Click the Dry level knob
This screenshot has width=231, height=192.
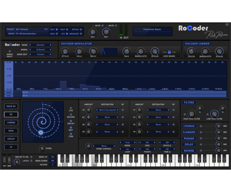92,32
